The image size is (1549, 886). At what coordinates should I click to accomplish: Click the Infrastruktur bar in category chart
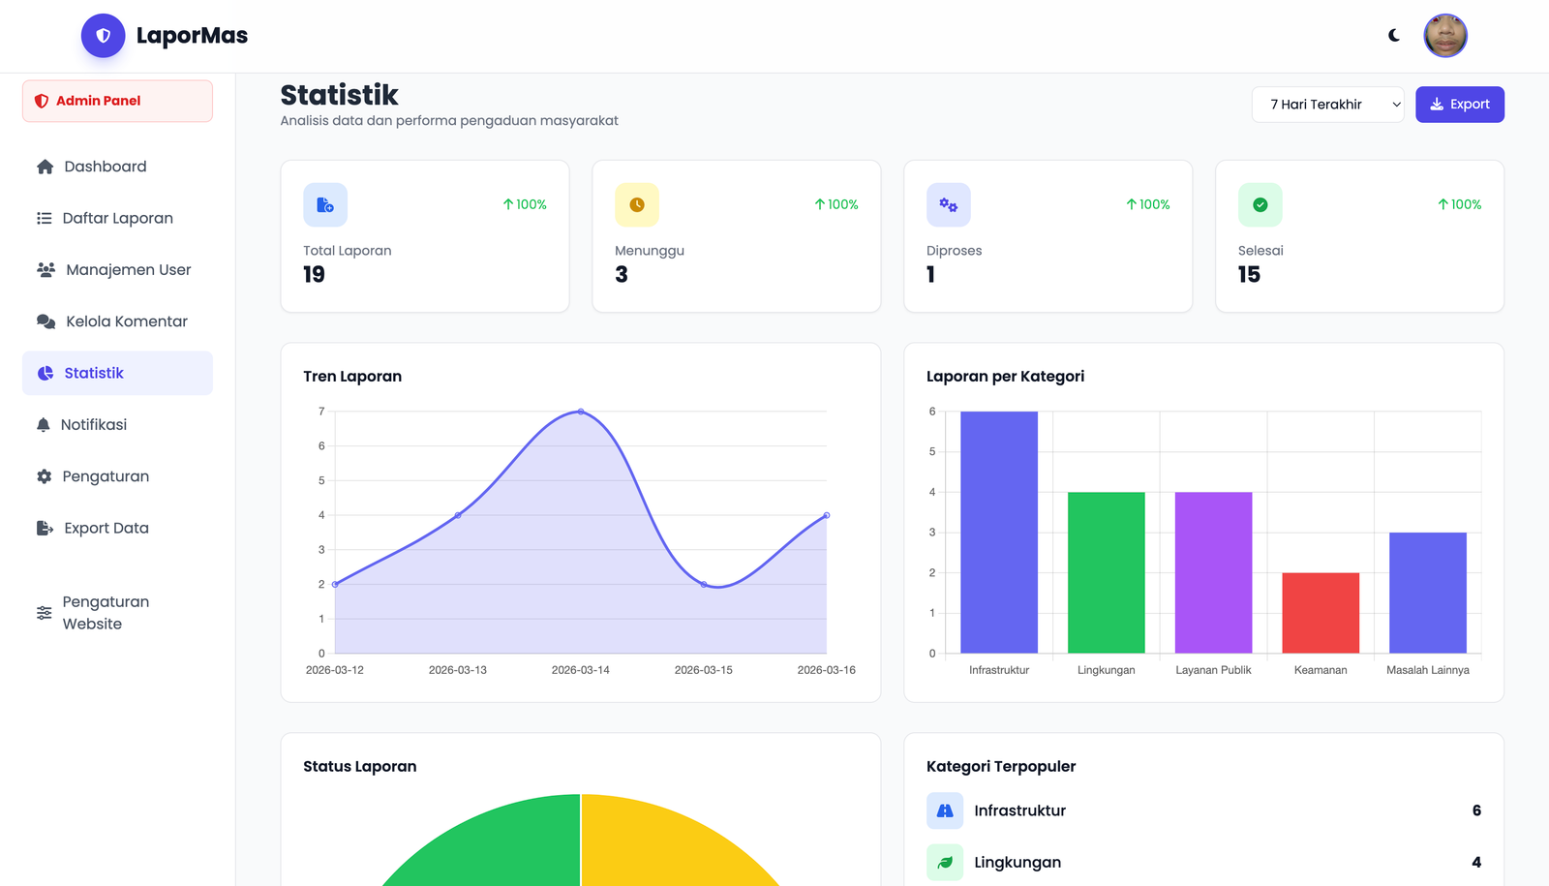pyautogui.click(x=999, y=532)
